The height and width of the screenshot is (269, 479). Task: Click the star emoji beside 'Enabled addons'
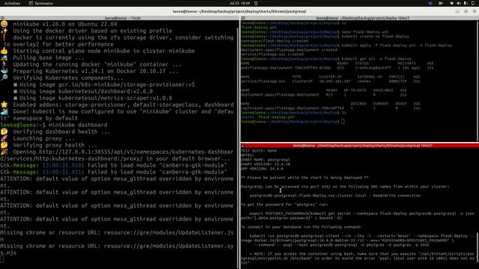[4, 105]
